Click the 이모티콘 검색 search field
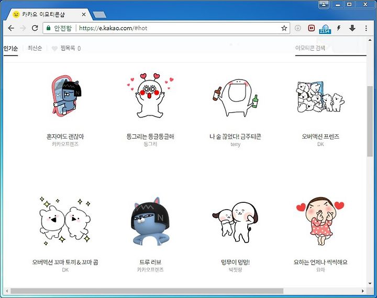Screen dimensions: 377x298 click(330, 48)
